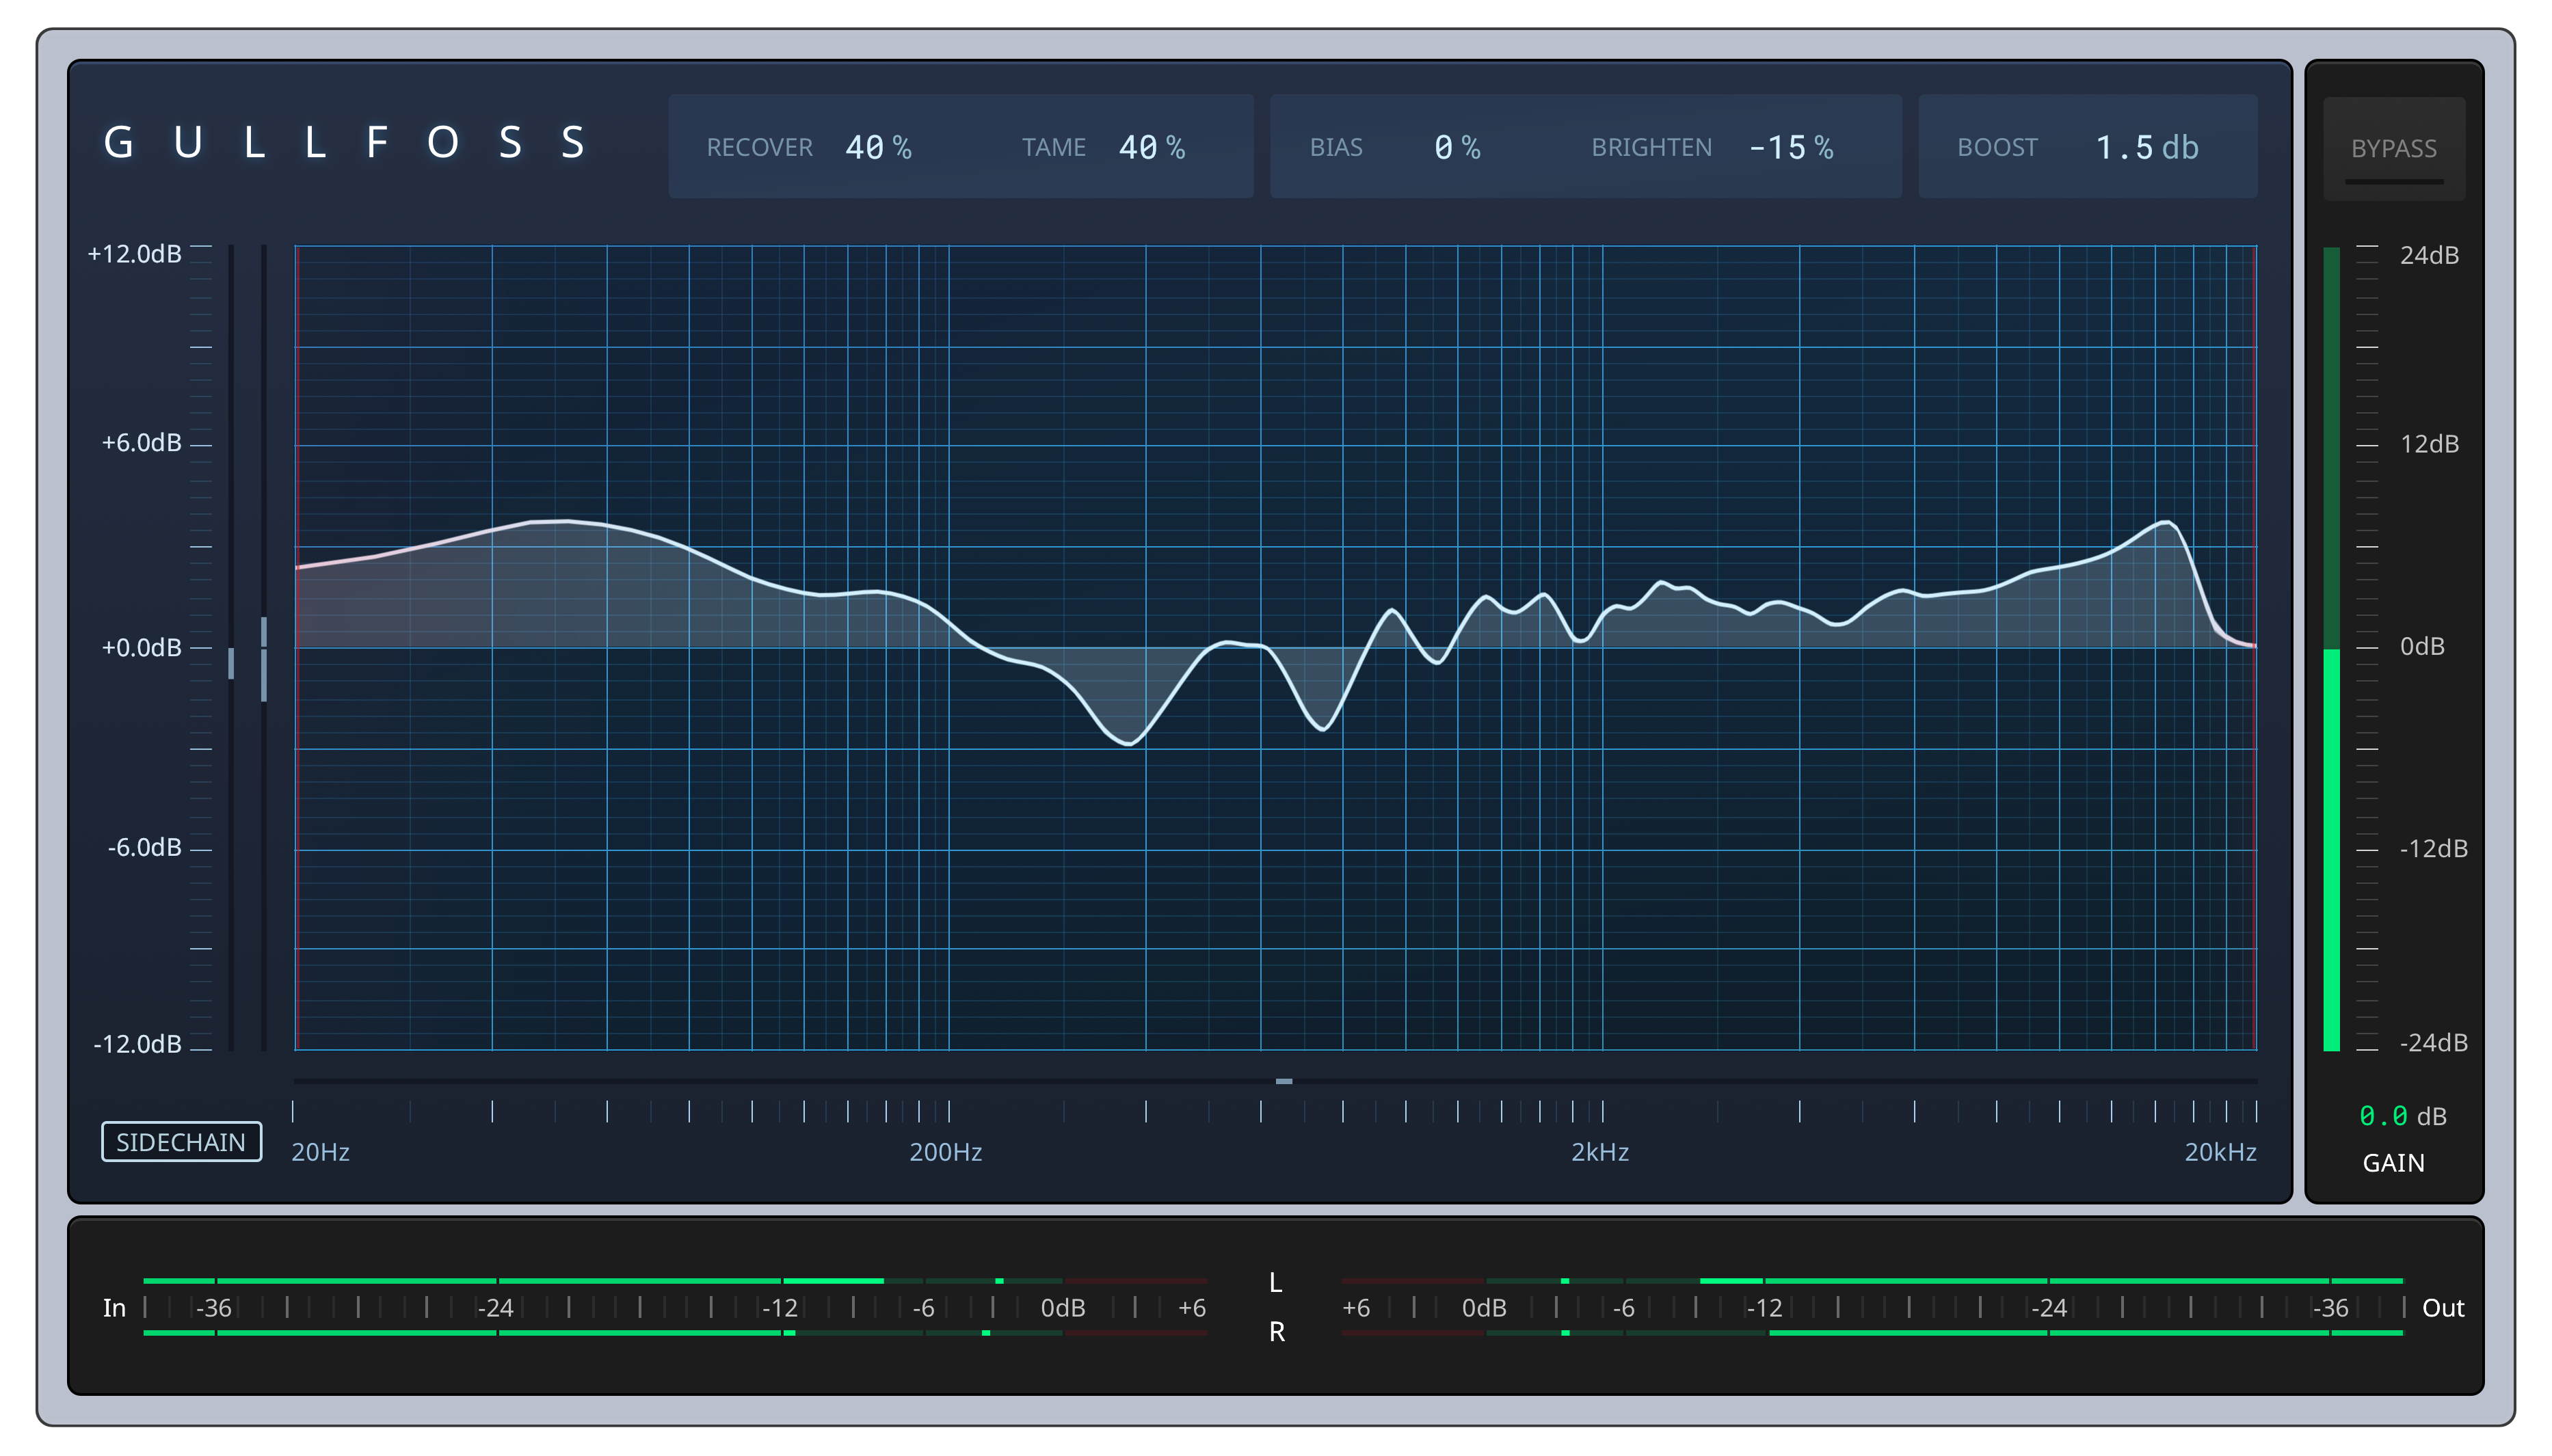Click the BOOST 1.5 db value
The width and height of the screenshot is (2552, 1456).
click(2146, 148)
